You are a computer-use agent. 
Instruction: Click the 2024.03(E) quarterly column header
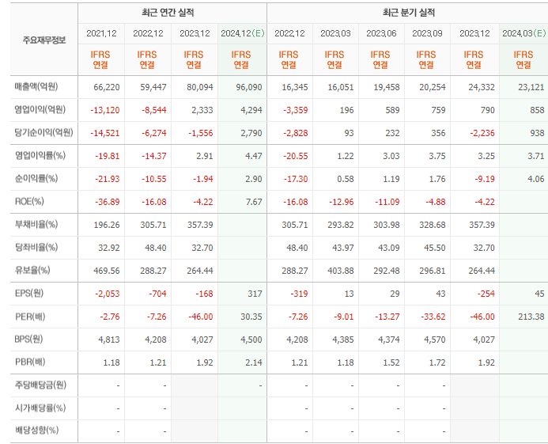pyautogui.click(x=524, y=33)
